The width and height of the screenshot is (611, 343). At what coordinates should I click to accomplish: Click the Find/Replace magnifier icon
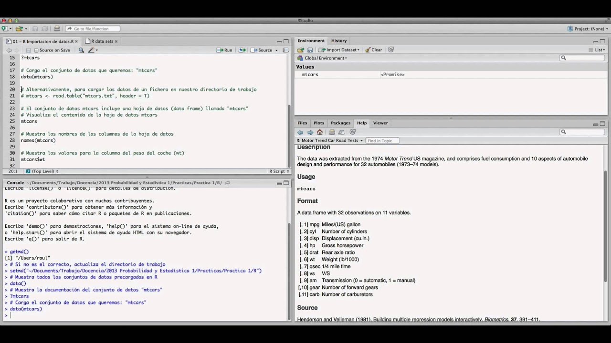point(81,50)
